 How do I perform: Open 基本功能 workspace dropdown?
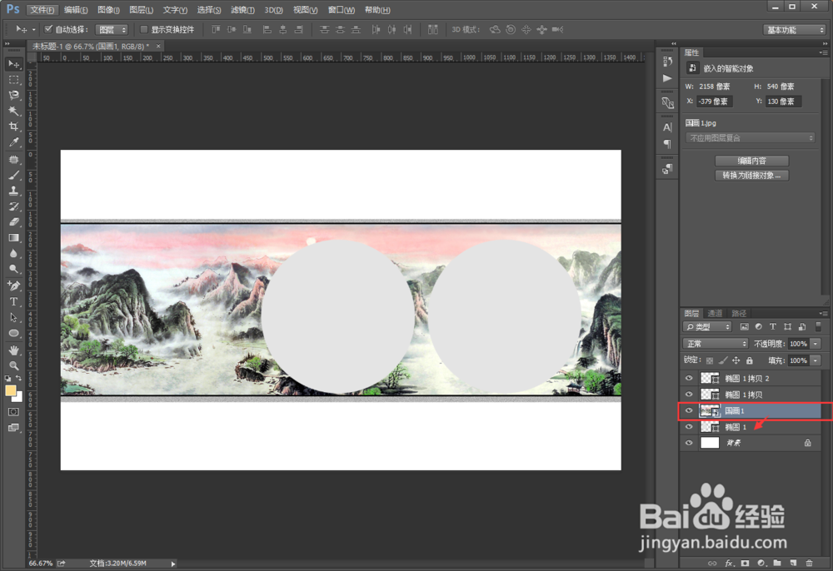pos(795,30)
